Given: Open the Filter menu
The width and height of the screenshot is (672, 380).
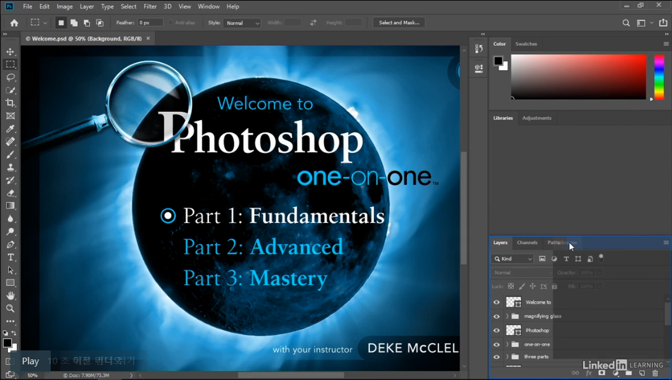Looking at the screenshot, I should click(150, 7).
